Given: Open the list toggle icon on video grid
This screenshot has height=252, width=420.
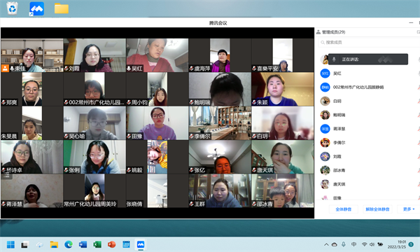Looking at the screenshot, I should tap(7, 176).
